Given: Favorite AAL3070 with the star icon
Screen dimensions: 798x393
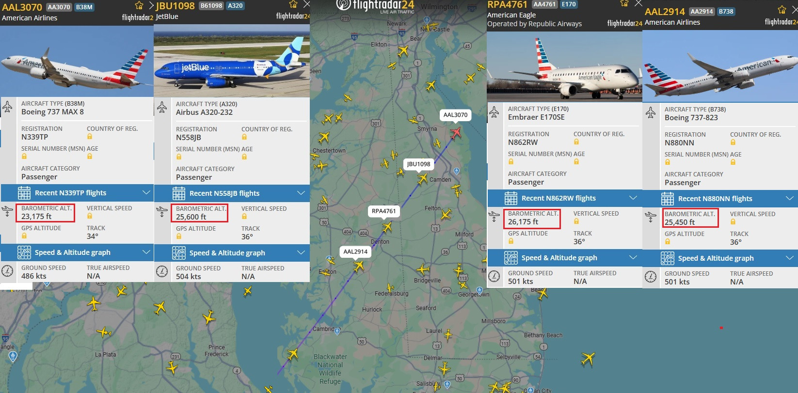Looking at the screenshot, I should pyautogui.click(x=139, y=5).
